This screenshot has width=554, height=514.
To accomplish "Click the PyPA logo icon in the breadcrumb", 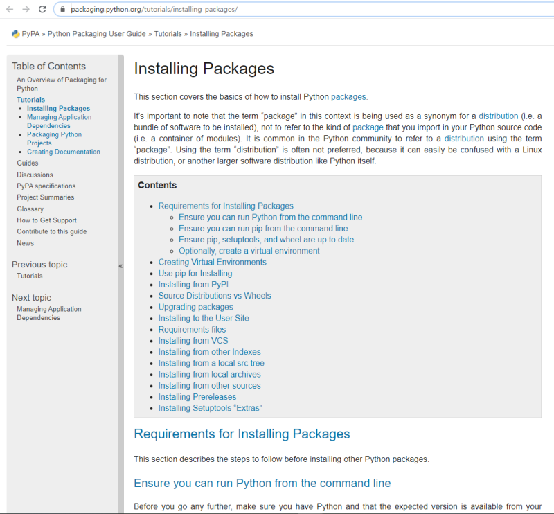I will [x=14, y=33].
